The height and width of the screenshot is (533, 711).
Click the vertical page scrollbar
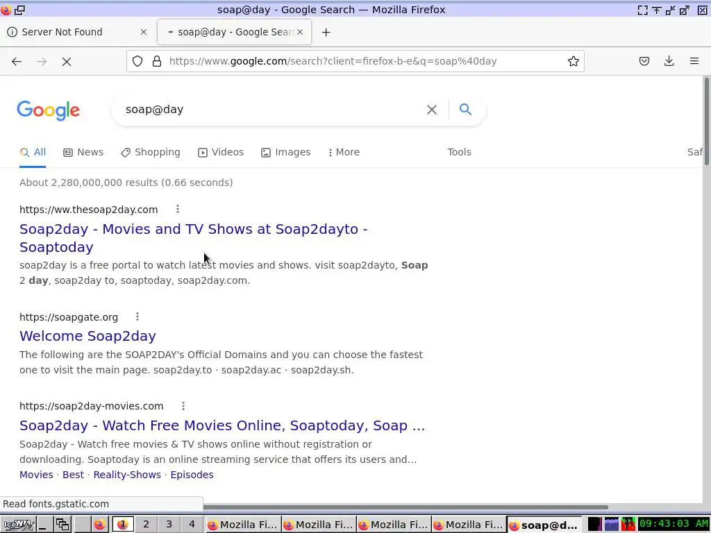[706, 121]
